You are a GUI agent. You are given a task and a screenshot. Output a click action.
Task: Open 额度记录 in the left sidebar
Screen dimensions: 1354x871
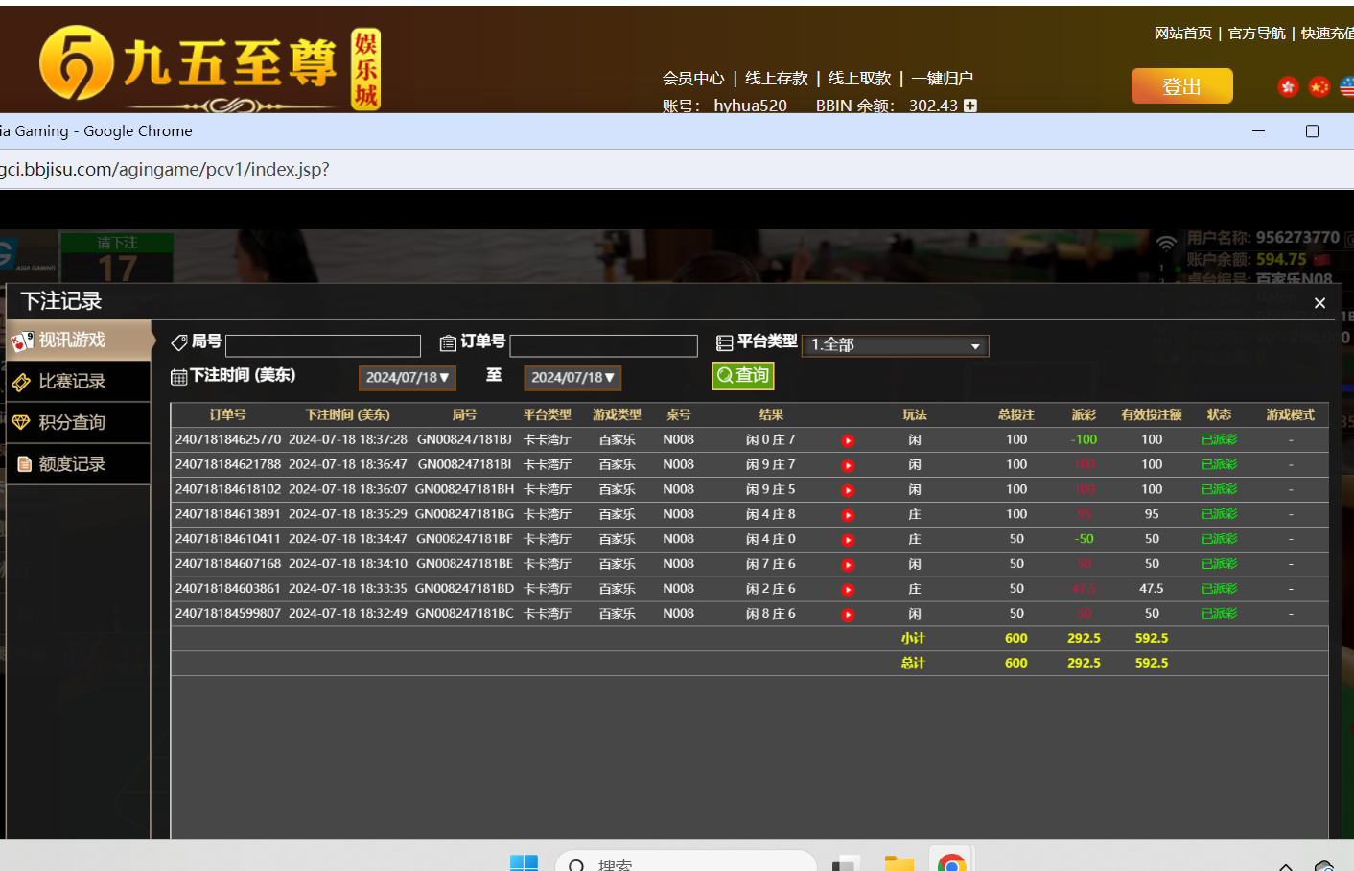(x=79, y=464)
